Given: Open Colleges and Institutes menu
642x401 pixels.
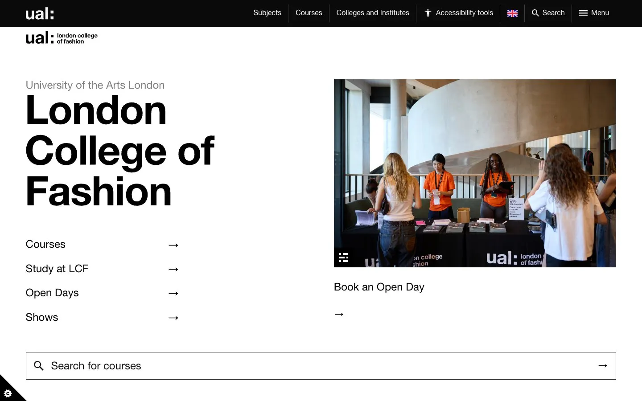Looking at the screenshot, I should click(x=373, y=13).
